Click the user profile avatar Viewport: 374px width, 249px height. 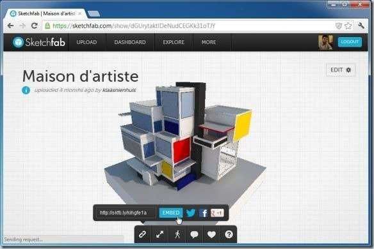pos(325,42)
